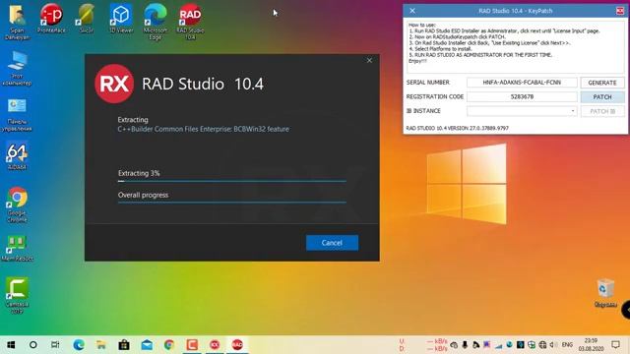
Task: Select the 3D Viewer desktop icon
Action: click(121, 18)
